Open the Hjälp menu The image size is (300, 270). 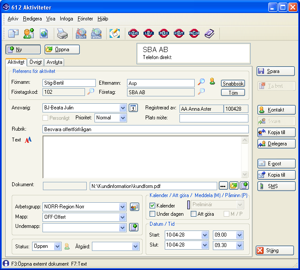103,19
